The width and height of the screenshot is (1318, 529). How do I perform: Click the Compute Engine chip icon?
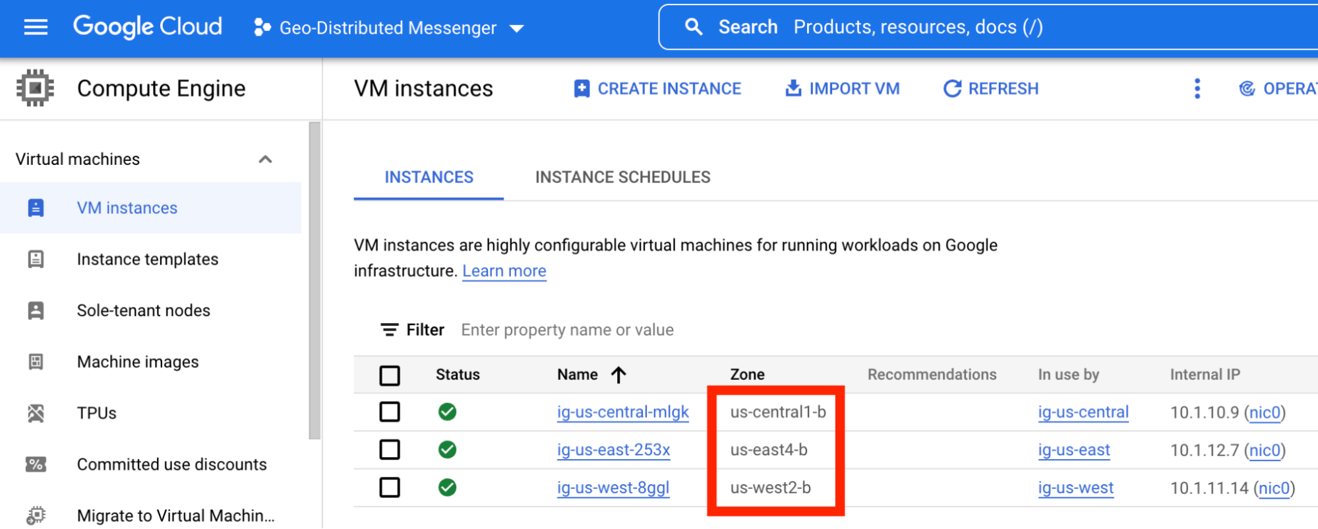click(x=36, y=88)
